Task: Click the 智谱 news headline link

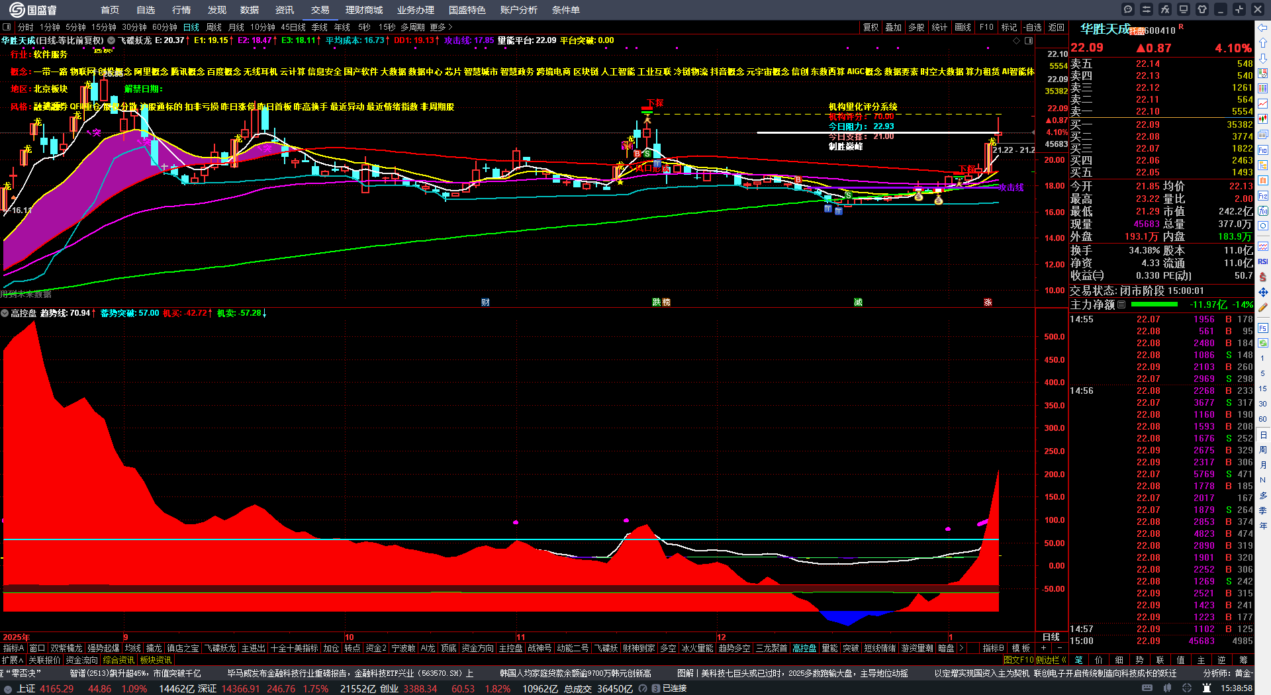Action: 135,673
